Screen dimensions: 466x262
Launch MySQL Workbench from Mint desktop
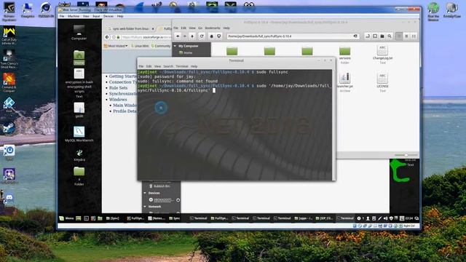[x=79, y=134]
